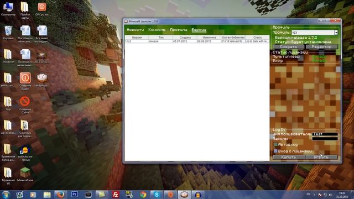Open the Временная папка folder icon

(8, 153)
